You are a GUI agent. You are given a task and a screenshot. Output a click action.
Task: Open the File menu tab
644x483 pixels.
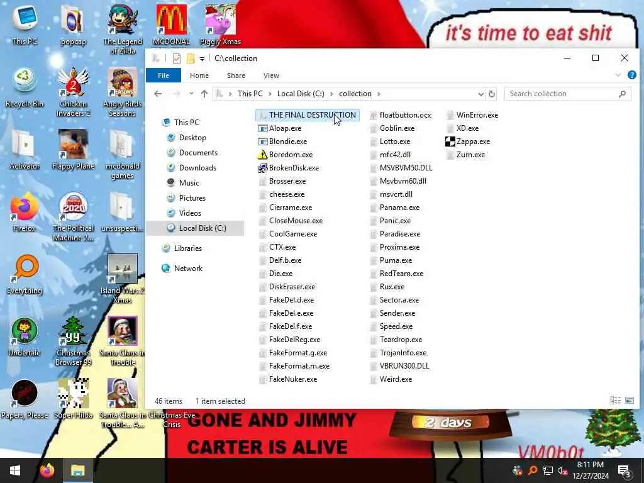click(164, 75)
